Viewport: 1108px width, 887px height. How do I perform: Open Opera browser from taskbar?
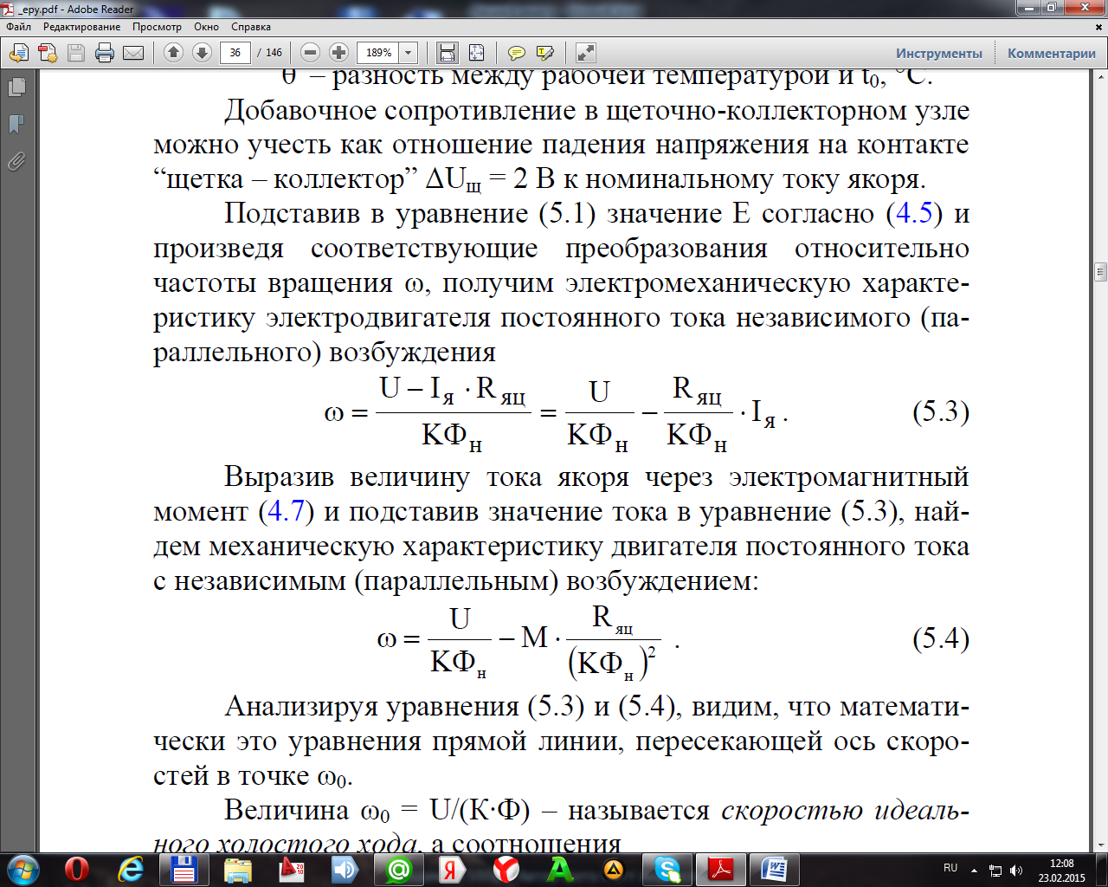tap(77, 869)
